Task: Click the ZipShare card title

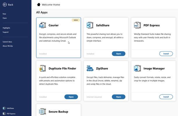Action: (102, 68)
